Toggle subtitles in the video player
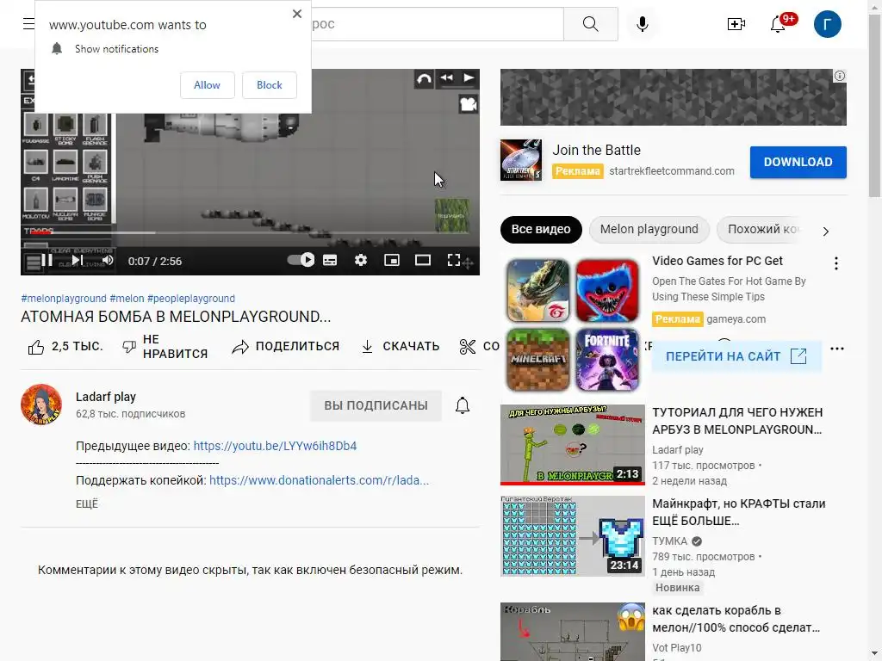The width and height of the screenshot is (882, 661). click(x=330, y=260)
